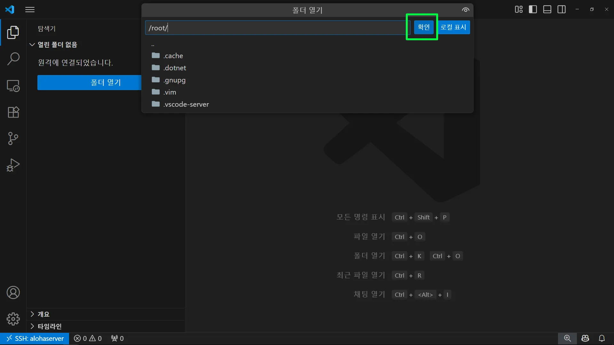Open the Extensions view icon
Viewport: 614px width, 345px height.
13,112
